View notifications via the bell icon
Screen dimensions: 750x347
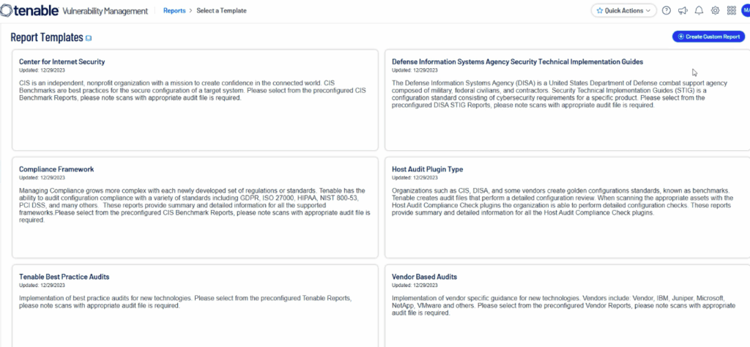[x=699, y=11]
